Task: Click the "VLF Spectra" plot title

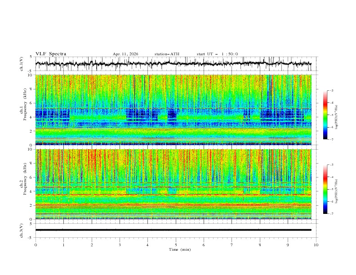Action: click(x=51, y=54)
